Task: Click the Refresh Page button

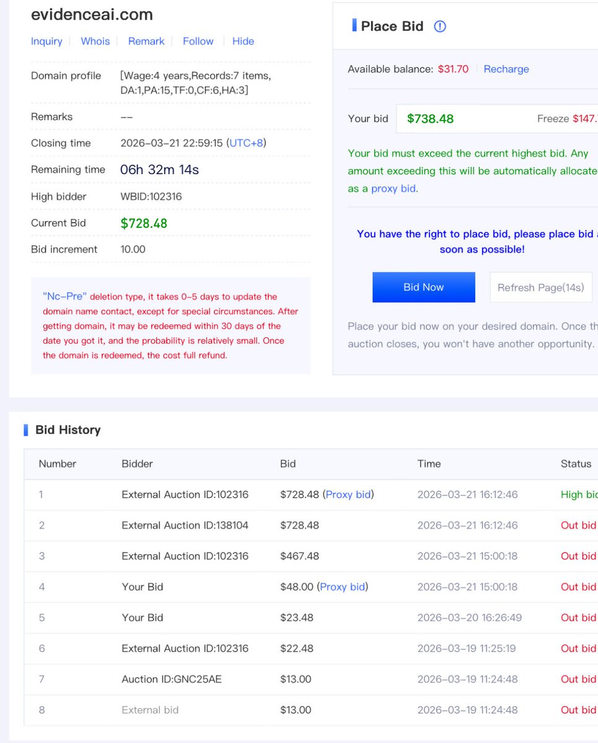Action: 541,287
